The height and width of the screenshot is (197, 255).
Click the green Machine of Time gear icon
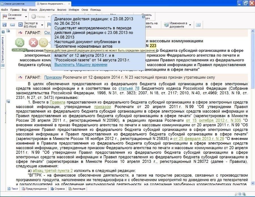tap(20, 43)
